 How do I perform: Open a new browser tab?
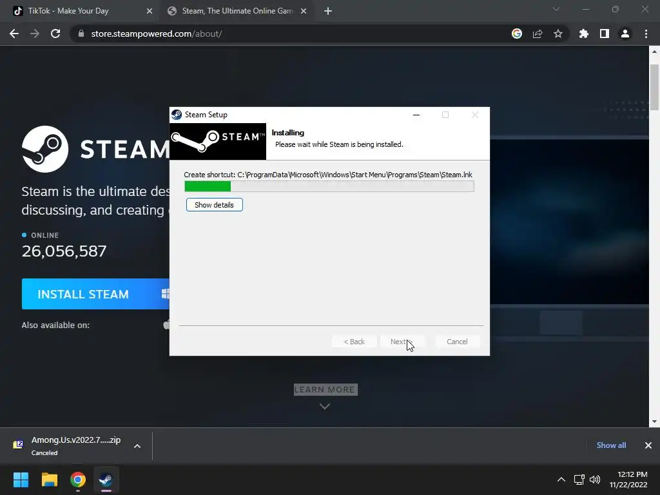[x=328, y=11]
